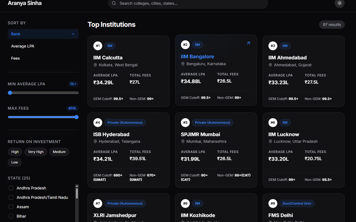The height and width of the screenshot is (222, 356).
Task: Toggle the Low ROI filter chip
Action: (15, 162)
